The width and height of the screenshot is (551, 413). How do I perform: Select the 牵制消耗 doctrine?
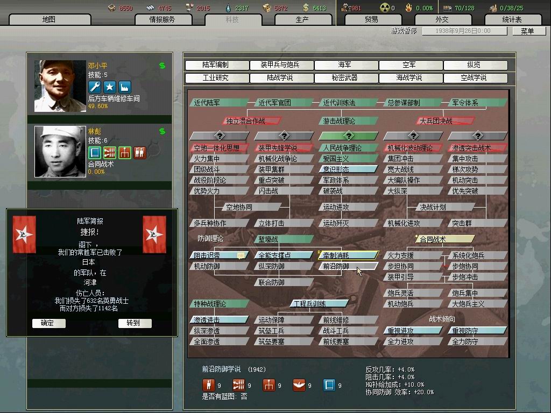(349, 255)
